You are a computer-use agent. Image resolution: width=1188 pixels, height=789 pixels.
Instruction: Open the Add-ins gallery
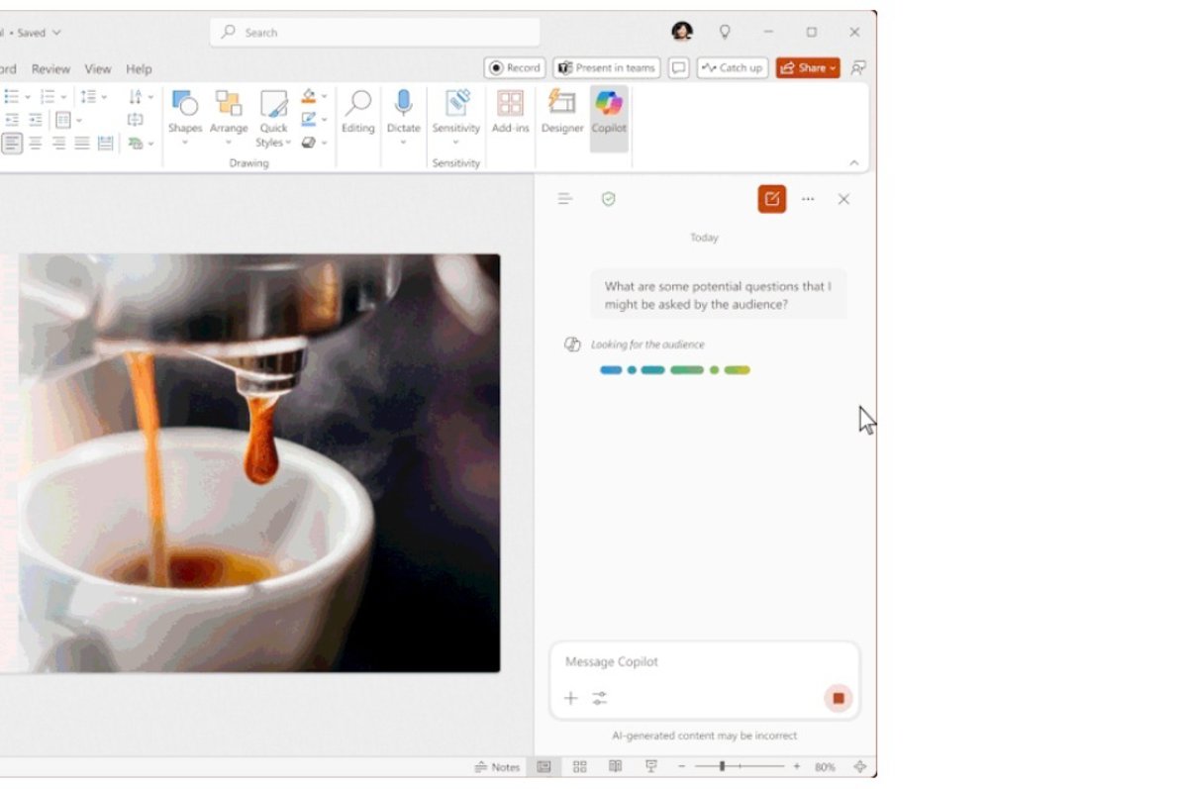(510, 111)
